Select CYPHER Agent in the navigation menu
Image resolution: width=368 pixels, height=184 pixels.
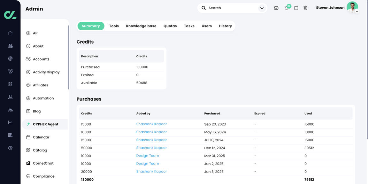pos(46,124)
